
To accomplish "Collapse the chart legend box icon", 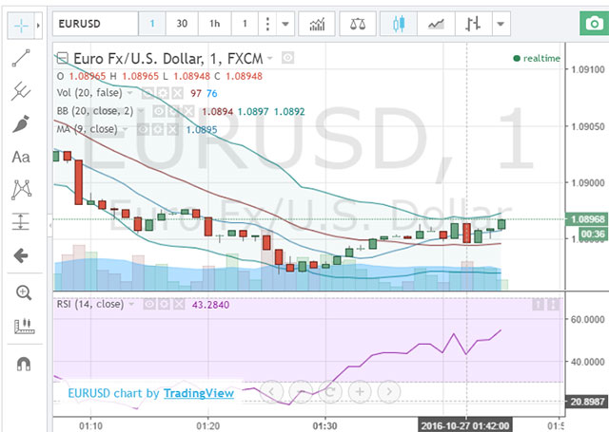I will [63, 59].
